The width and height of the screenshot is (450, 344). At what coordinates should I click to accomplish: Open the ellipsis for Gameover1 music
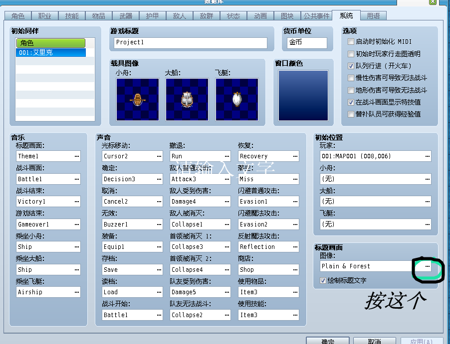pyautogui.click(x=77, y=225)
